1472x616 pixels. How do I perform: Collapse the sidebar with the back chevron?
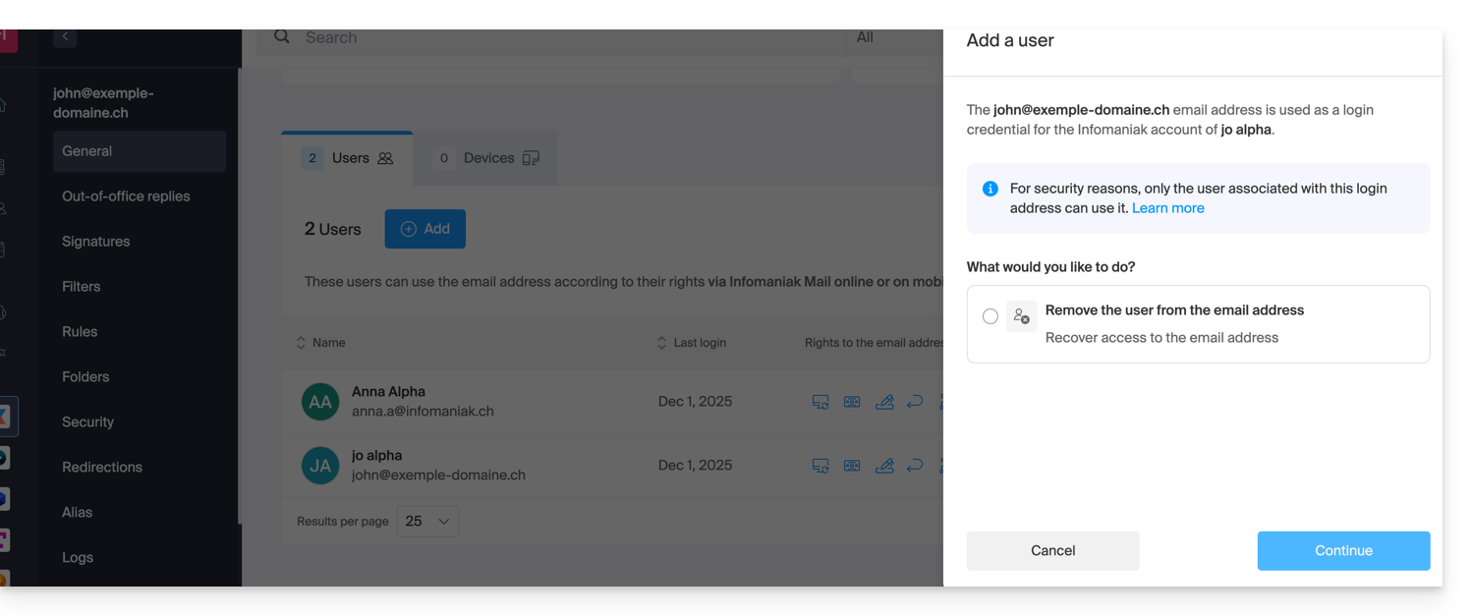(65, 37)
